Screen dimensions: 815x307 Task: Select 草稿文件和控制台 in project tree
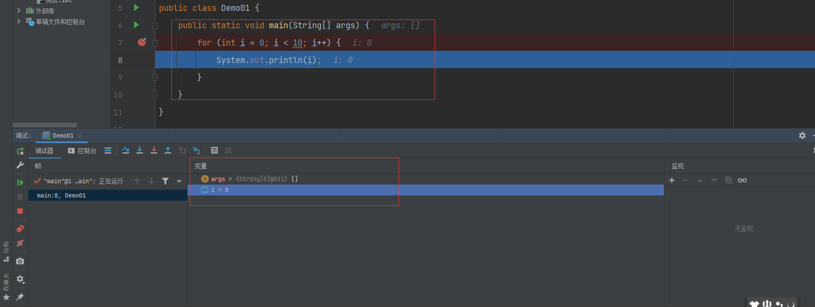[x=60, y=22]
